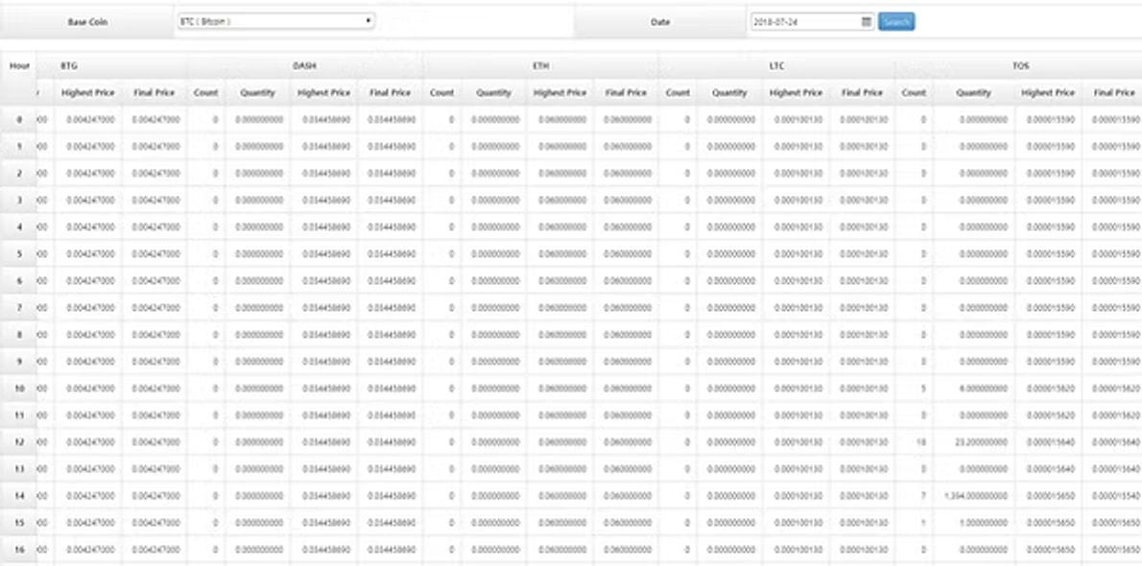Click TOS quantity cell for hour 14
The image size is (1142, 566).
point(973,496)
